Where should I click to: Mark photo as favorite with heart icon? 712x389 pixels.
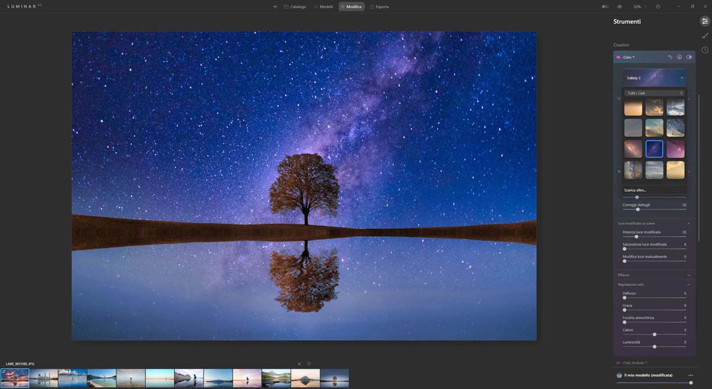pyautogui.click(x=309, y=364)
